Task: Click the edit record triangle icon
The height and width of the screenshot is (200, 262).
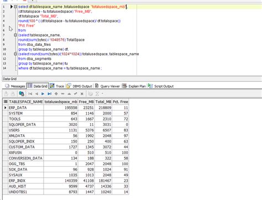Action: click(69, 94)
